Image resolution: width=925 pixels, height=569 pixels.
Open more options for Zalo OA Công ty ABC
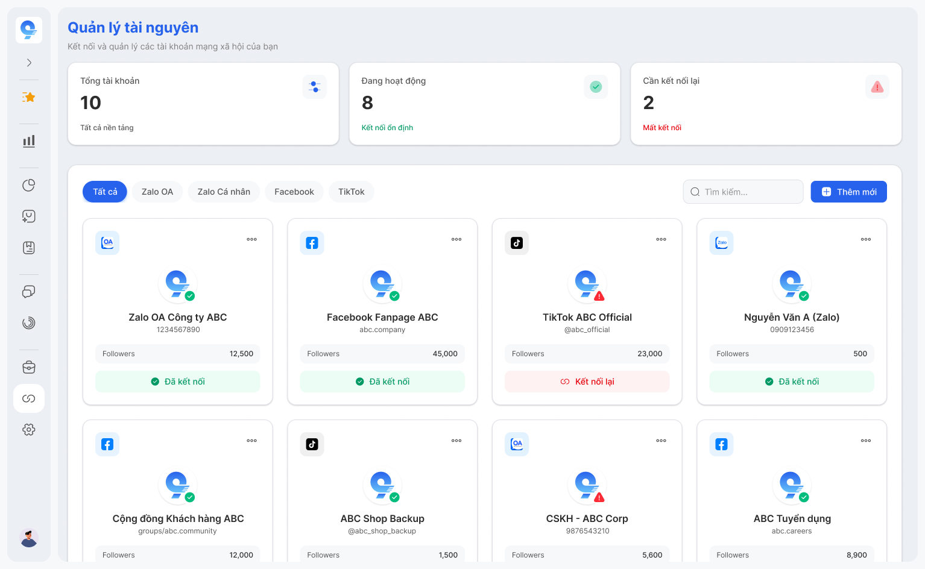pyautogui.click(x=251, y=239)
